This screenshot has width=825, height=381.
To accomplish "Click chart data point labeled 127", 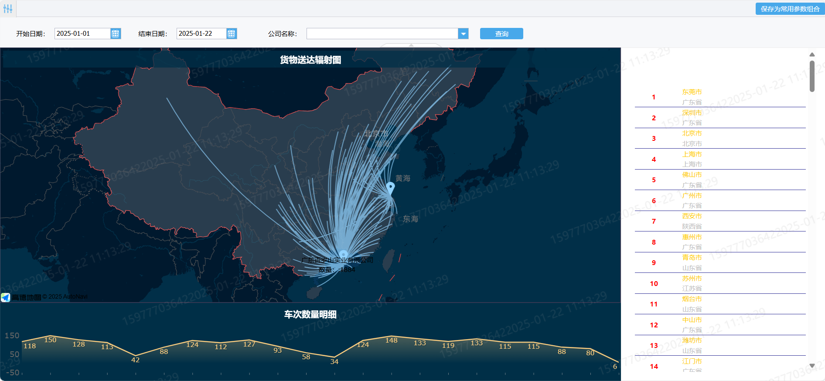I will [249, 344].
